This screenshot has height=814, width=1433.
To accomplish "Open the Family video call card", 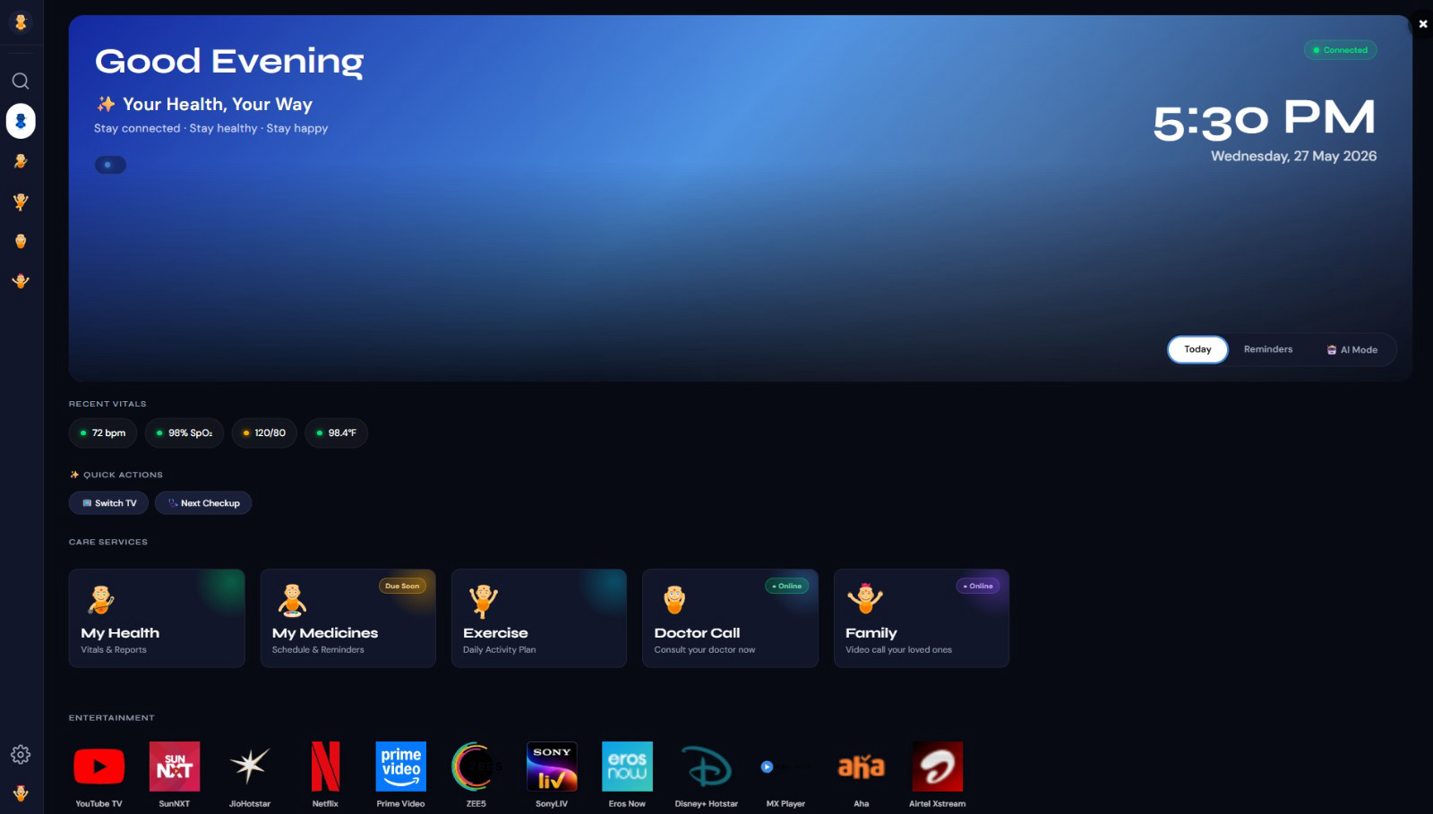I will tap(922, 618).
